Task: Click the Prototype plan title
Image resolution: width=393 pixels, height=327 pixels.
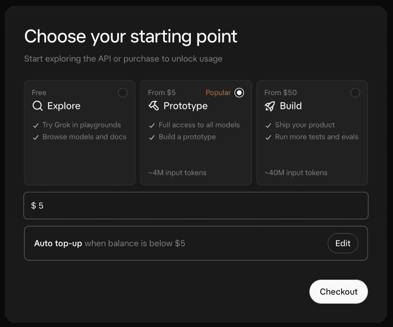Action: [186, 106]
